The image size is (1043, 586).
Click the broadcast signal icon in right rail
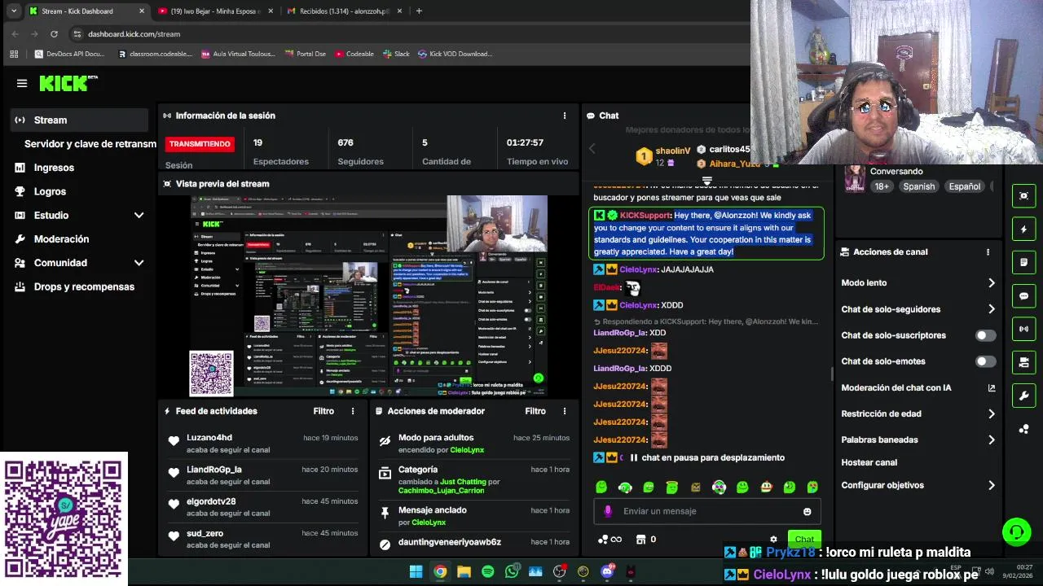tap(1024, 329)
